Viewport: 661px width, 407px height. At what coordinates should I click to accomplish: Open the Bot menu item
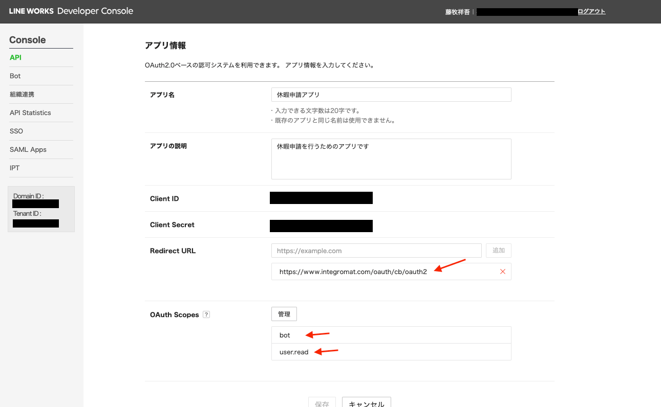[x=15, y=76]
